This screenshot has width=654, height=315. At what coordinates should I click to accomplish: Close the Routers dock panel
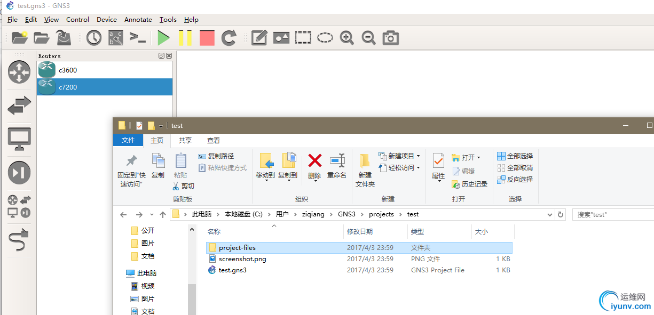169,55
